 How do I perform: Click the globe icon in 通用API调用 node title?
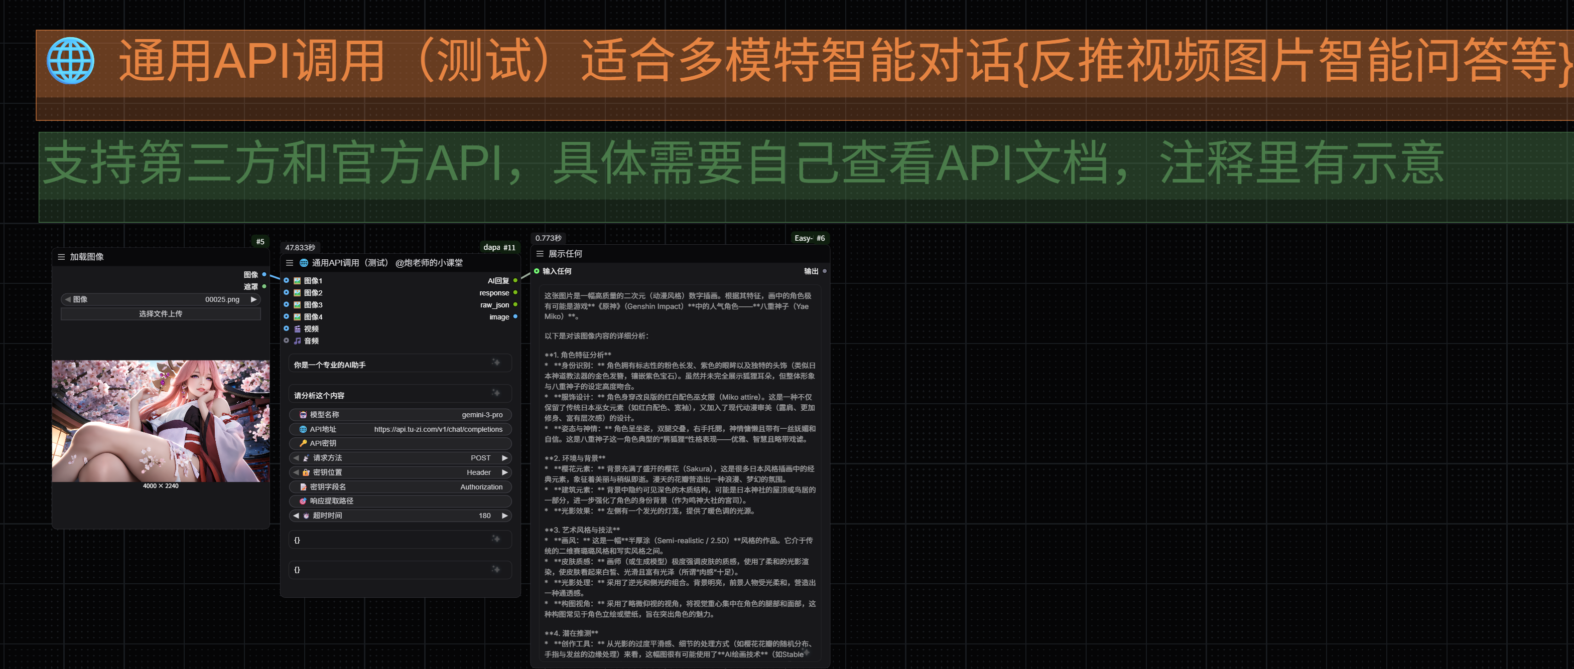tap(304, 263)
